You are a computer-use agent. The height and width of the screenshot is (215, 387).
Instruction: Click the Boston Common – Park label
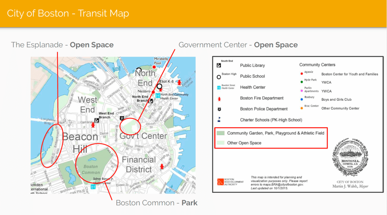pos(157,203)
